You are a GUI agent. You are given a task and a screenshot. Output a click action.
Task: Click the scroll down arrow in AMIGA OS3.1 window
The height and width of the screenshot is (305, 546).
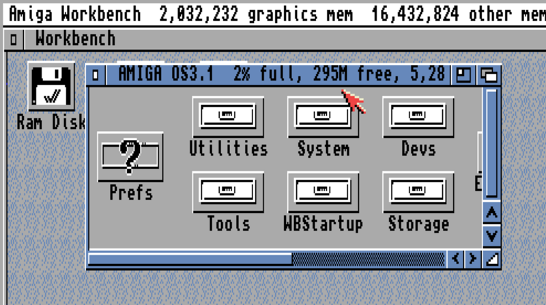(x=491, y=235)
